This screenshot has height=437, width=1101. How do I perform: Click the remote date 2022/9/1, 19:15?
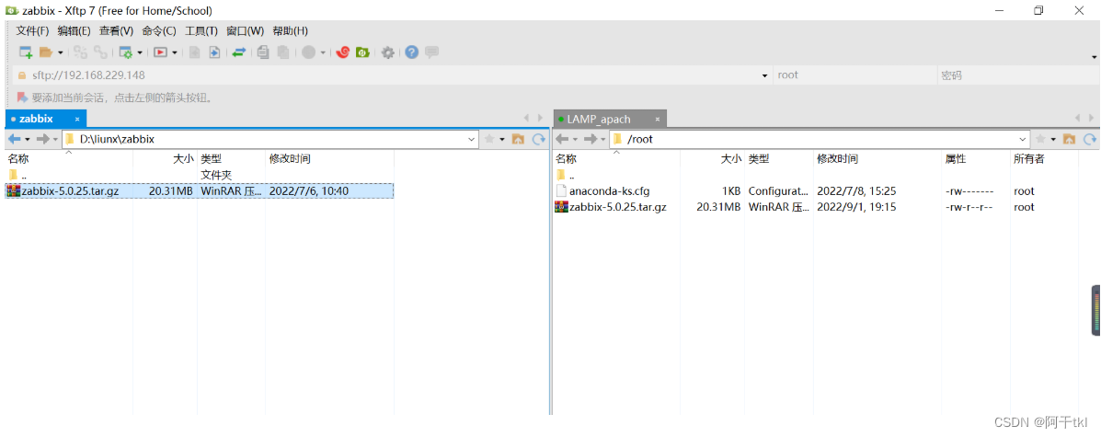click(856, 207)
